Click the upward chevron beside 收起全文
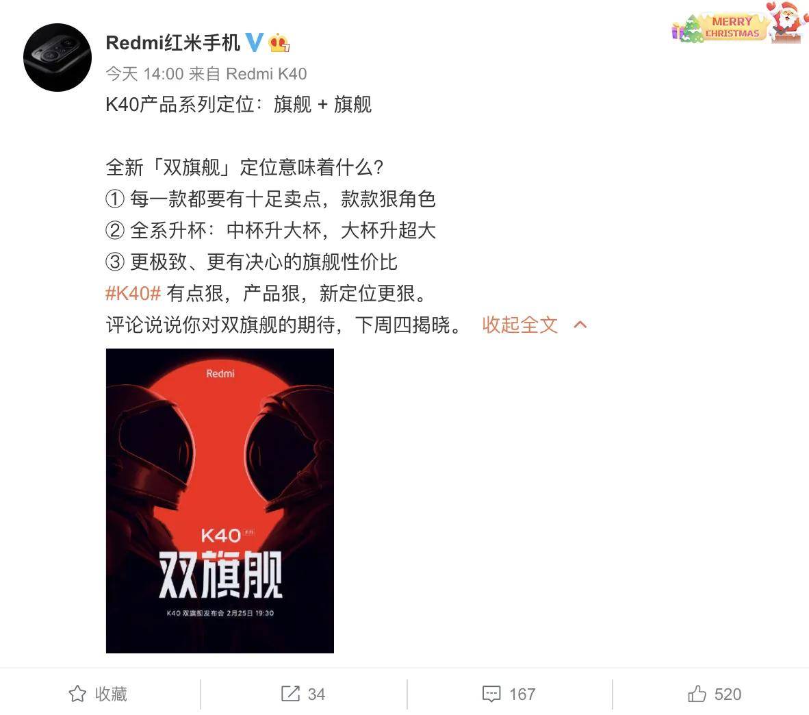Screen dimensions: 809x715 coord(580,325)
